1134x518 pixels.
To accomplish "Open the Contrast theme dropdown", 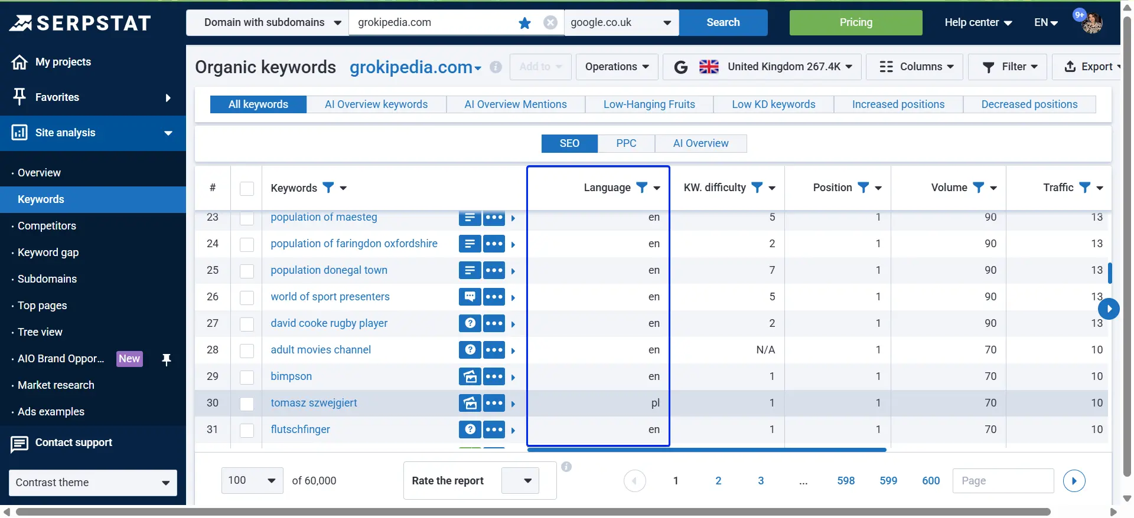I will (93, 483).
